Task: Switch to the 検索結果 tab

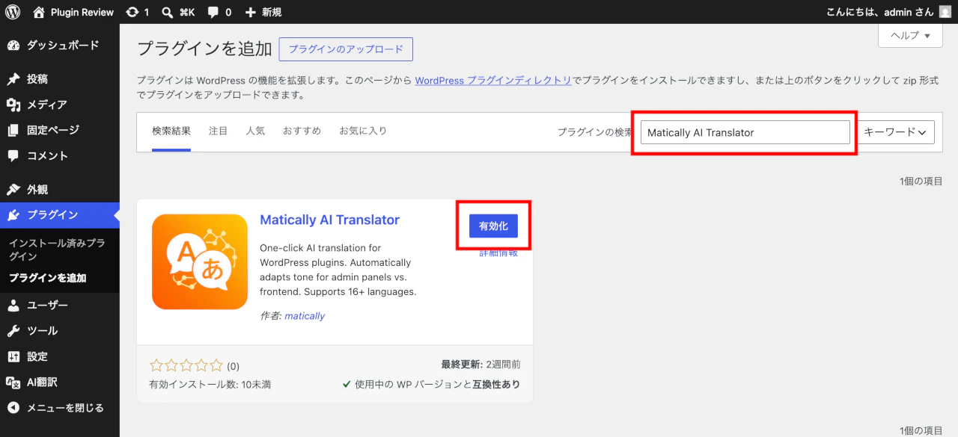Action: (x=171, y=131)
